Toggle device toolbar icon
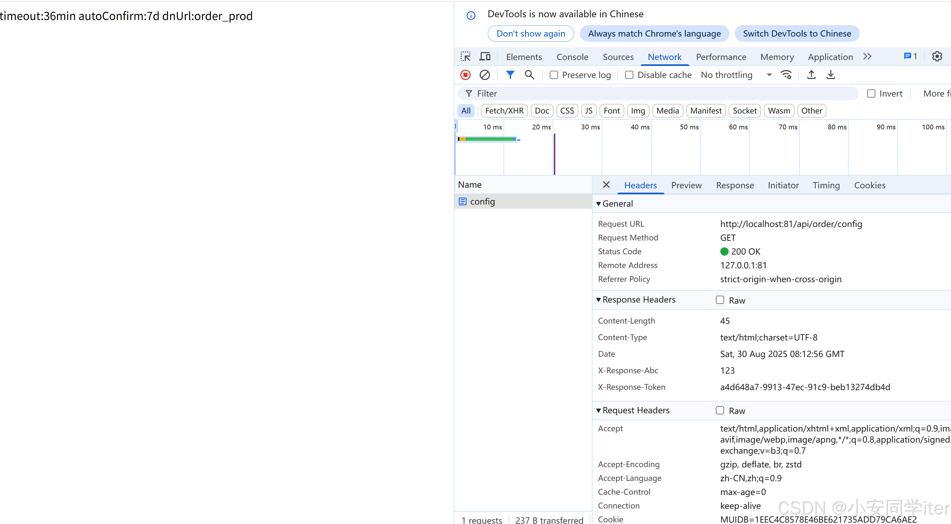This screenshot has width=951, height=524. tap(485, 57)
